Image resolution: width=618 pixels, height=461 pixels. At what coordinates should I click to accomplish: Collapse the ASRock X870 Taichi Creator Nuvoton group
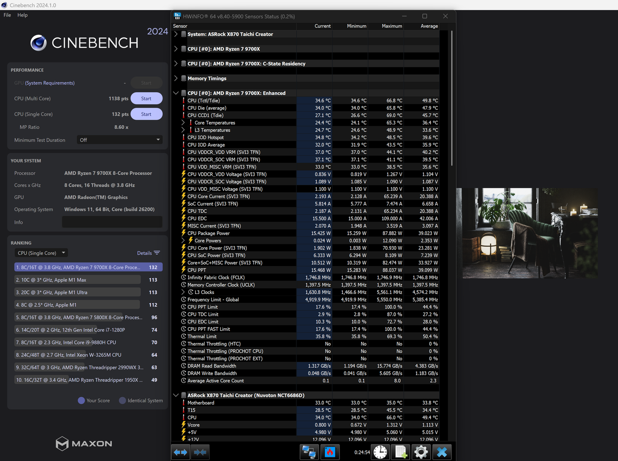[176, 395]
